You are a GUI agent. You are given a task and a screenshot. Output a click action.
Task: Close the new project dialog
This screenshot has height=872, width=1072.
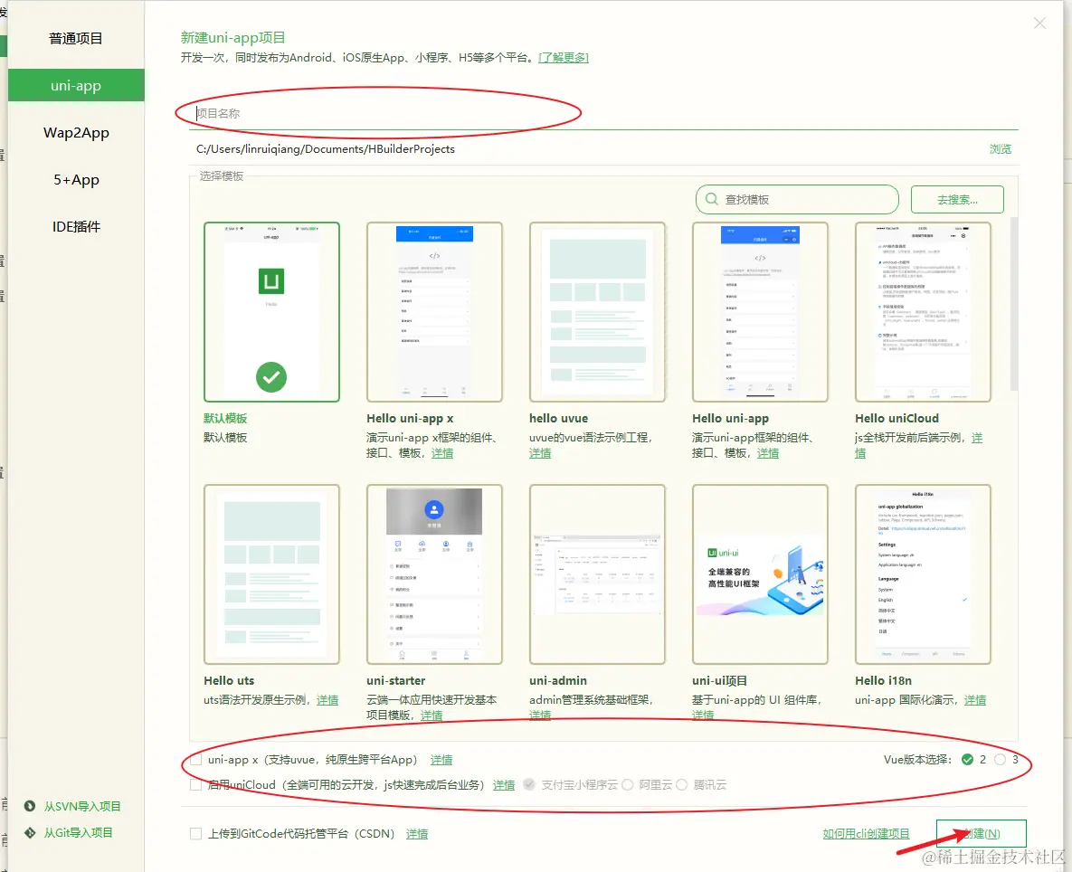[1039, 24]
